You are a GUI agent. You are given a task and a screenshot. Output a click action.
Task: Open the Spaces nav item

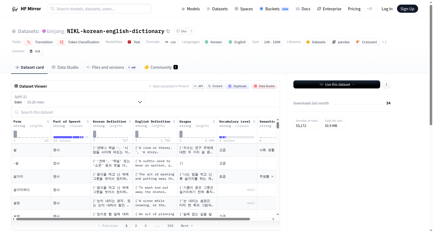click(244, 9)
